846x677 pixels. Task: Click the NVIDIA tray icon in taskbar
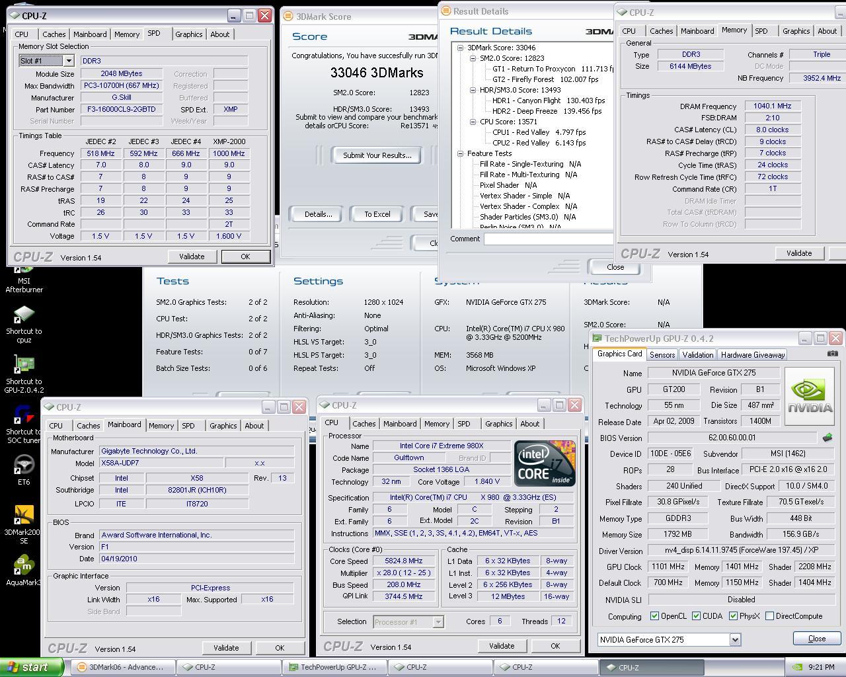(x=798, y=667)
